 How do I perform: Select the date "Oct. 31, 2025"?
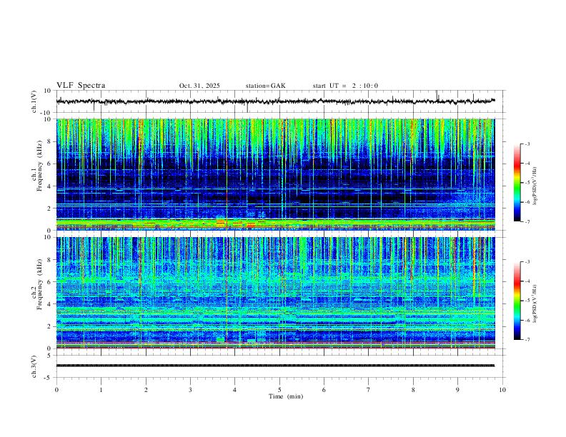[x=199, y=86]
